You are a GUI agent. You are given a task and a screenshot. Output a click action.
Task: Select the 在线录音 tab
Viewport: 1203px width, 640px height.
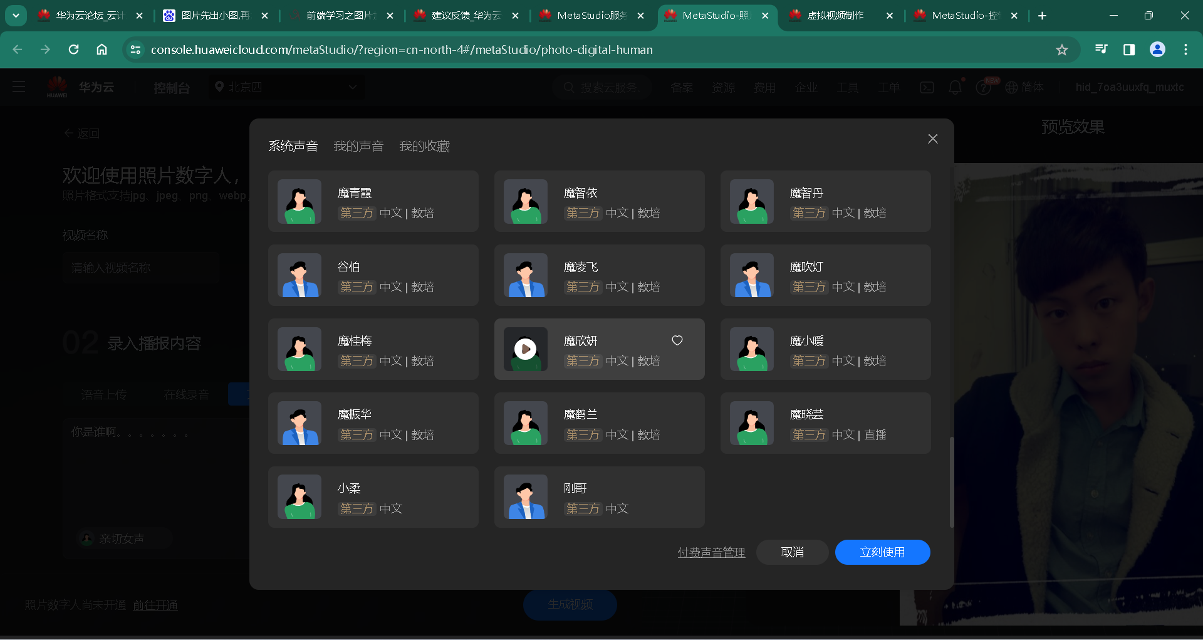[186, 394]
